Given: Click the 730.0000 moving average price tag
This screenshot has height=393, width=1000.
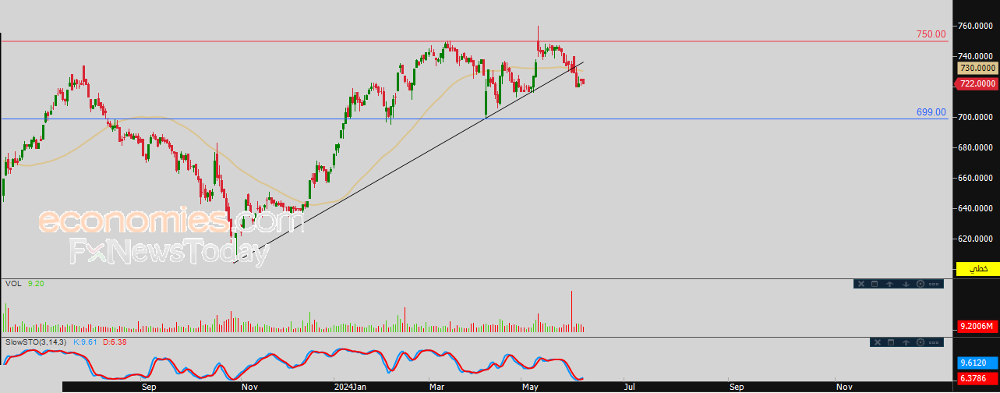Looking at the screenshot, I should (977, 69).
